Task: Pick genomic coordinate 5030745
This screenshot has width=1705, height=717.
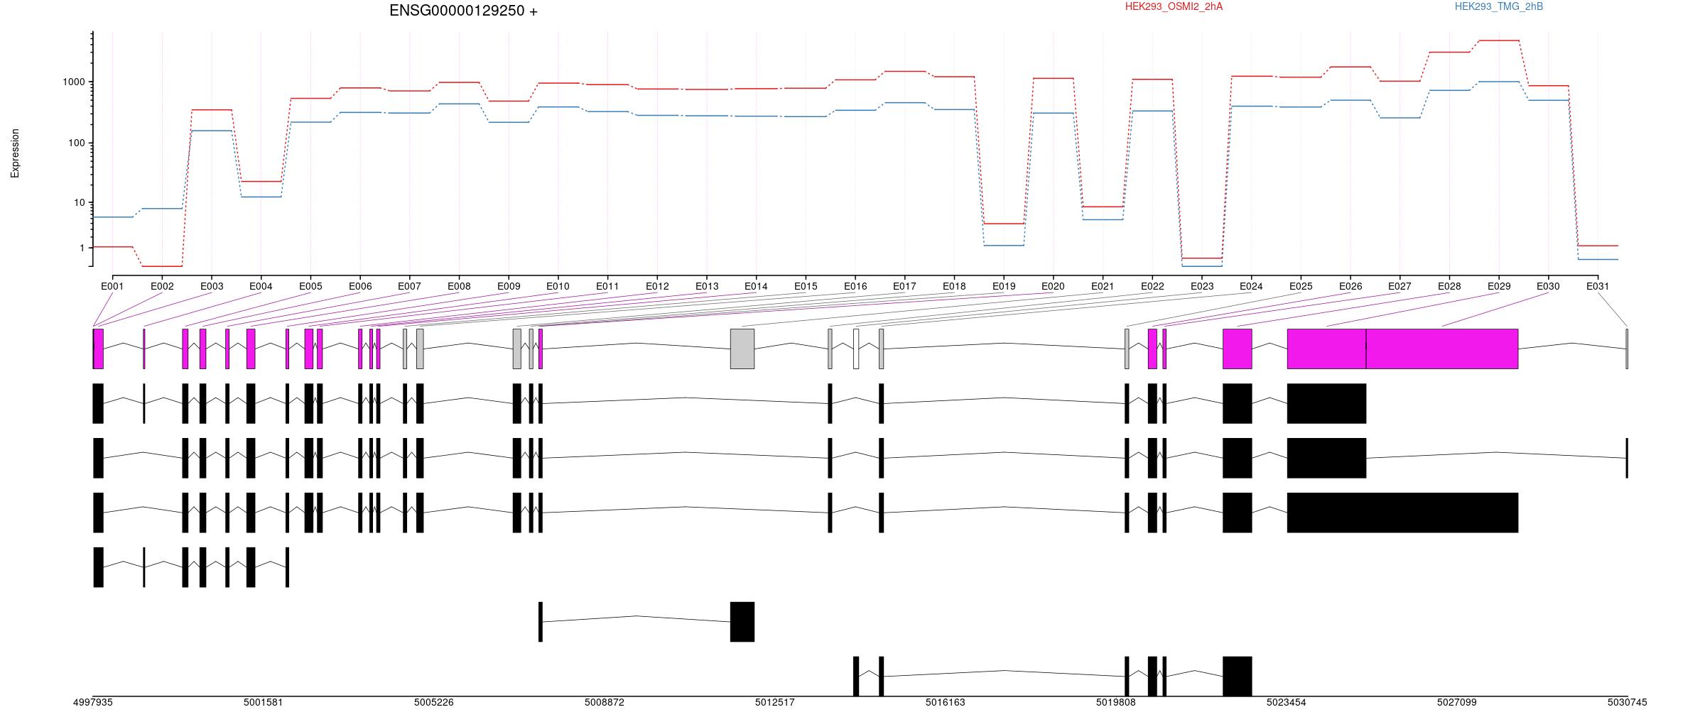Action: 1628,703
